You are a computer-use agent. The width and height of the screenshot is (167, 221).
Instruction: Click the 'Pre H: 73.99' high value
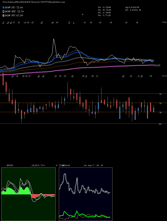pos(105,10)
